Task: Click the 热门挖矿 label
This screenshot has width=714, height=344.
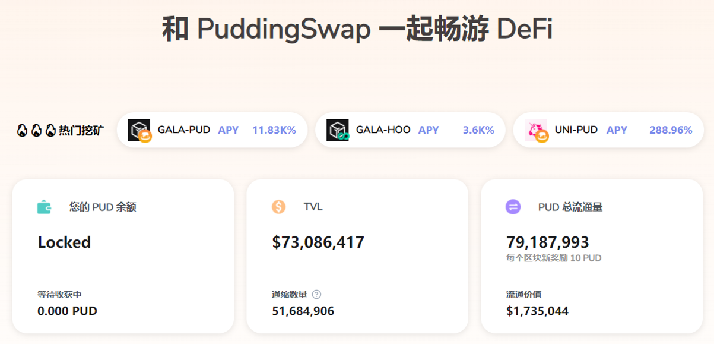Action: click(x=81, y=130)
